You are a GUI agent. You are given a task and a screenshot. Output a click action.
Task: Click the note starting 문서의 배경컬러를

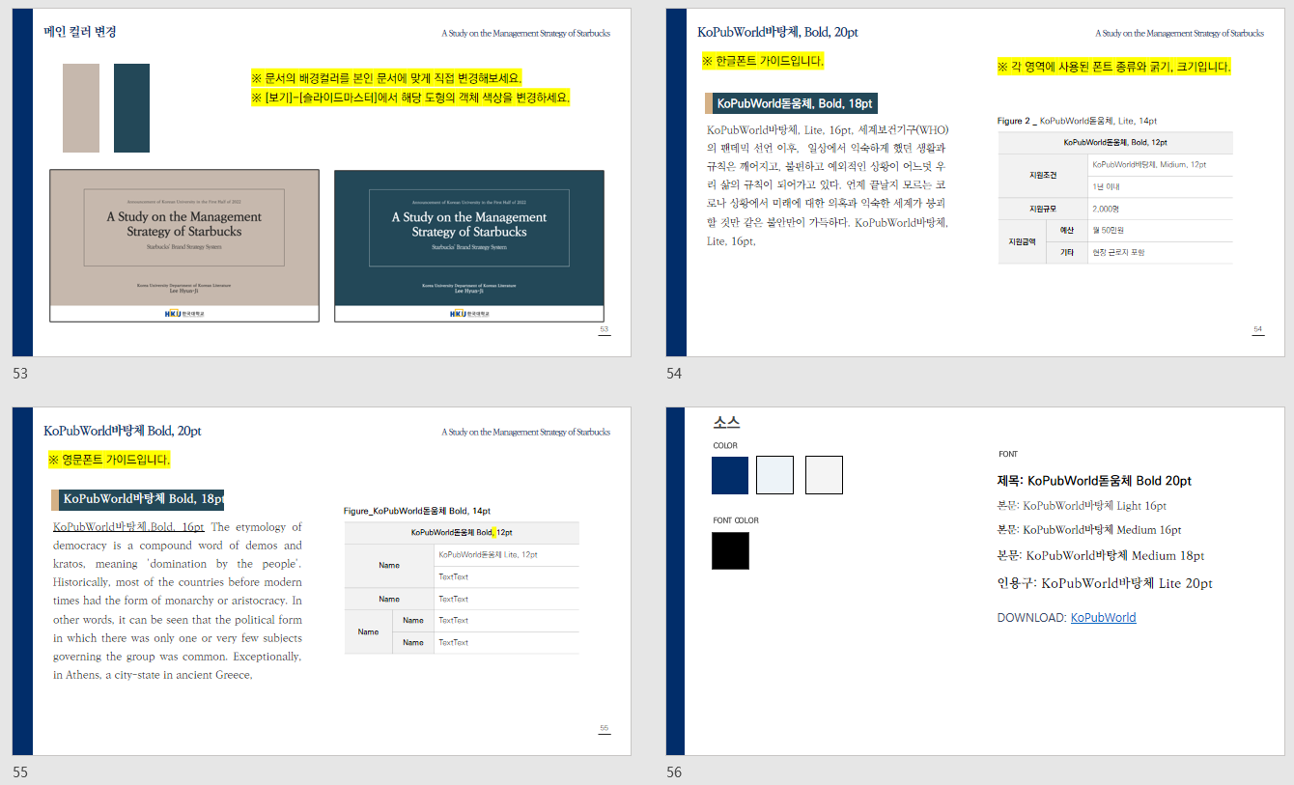click(x=386, y=78)
